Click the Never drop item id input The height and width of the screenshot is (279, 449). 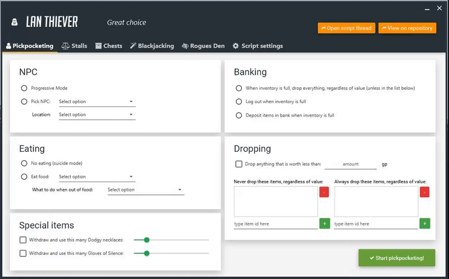coord(276,224)
